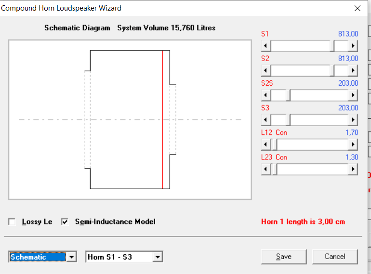
Task: Click the L23 Con slider thumb
Action: tap(275, 169)
